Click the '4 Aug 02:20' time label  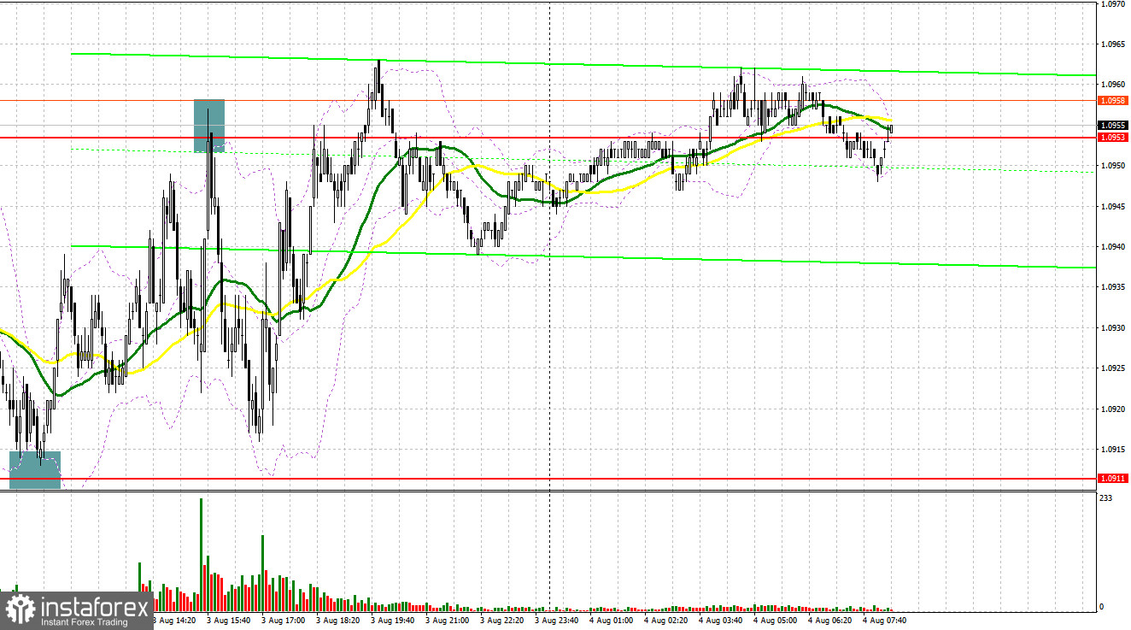click(x=668, y=619)
